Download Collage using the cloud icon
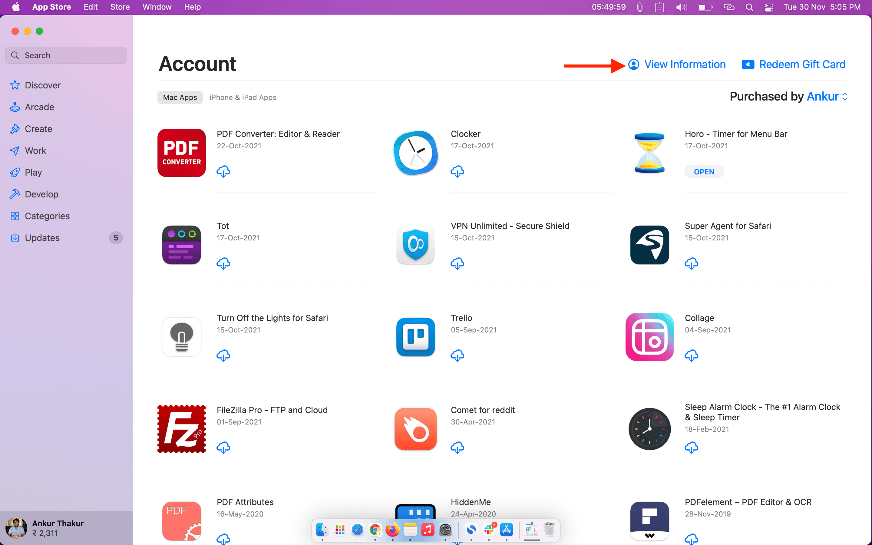 (x=691, y=355)
